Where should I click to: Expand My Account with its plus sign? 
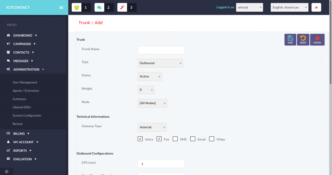point(37,142)
